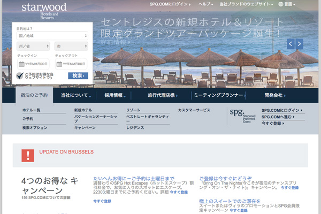Open the 旅行代理店様 nav item
This screenshot has width=321, height=214.
click(x=163, y=95)
